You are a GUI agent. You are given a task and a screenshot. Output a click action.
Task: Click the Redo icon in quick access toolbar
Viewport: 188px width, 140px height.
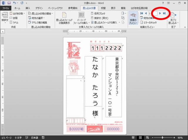tap(22, 3)
